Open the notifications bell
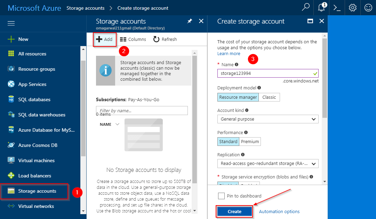The height and width of the screenshot is (219, 376). coord(322,7)
